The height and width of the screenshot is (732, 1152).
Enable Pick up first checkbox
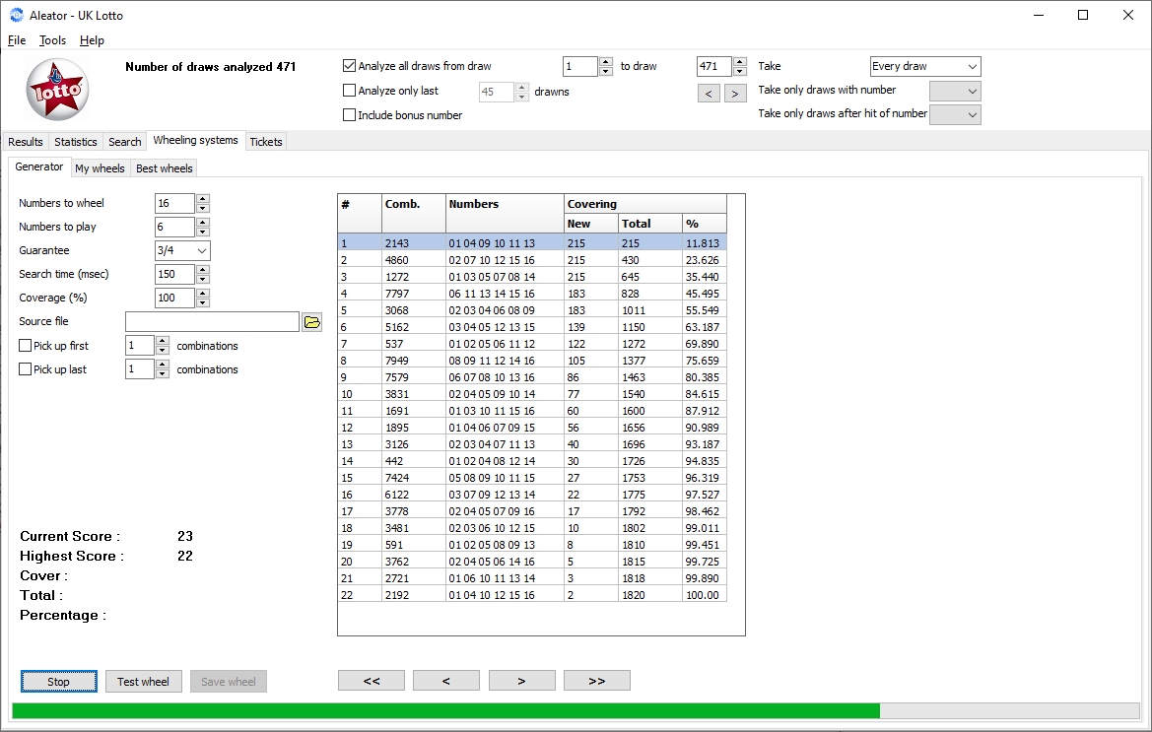point(25,346)
